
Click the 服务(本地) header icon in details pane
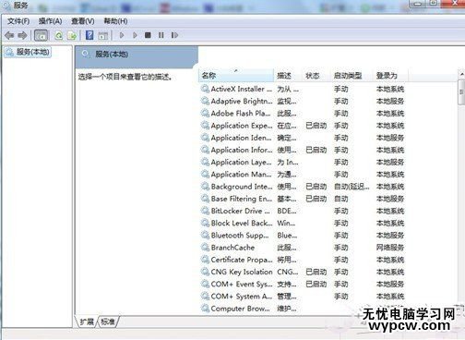point(86,55)
